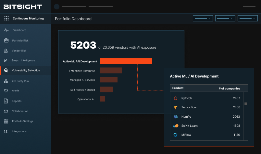The image size is (261, 154).
Task: Click the SciKit Learn logo icon
Action: click(176, 126)
